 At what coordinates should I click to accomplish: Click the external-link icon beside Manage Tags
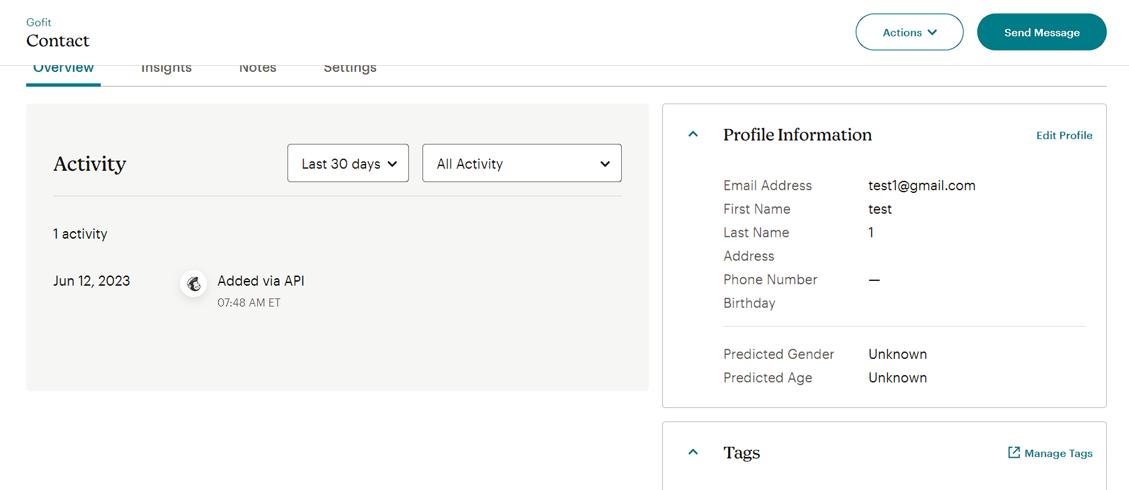point(1013,452)
